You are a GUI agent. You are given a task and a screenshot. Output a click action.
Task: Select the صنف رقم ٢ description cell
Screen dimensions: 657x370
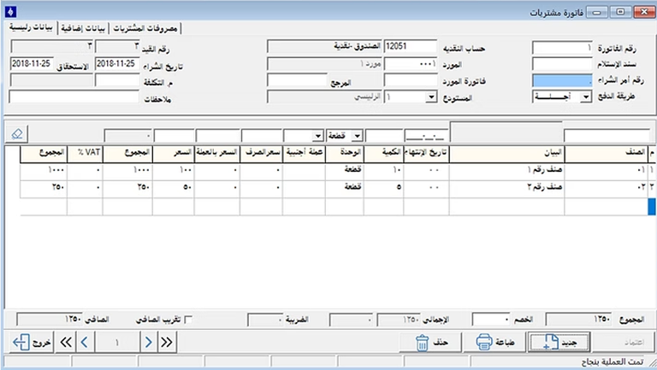506,187
